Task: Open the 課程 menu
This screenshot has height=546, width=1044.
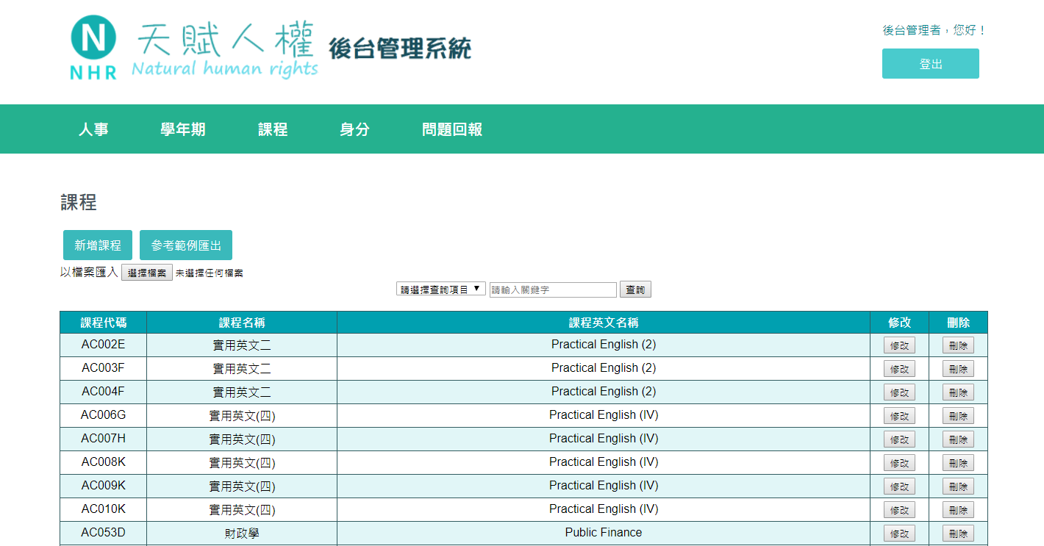Action: click(x=273, y=129)
